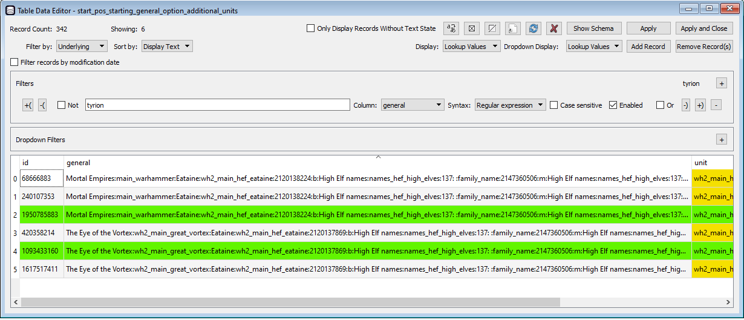Select id cell 1950785883
Screen dimensions: 744x320
tap(42, 215)
